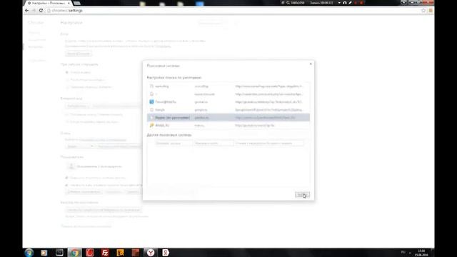Click the recorder magnifier zoom icon
The image size is (457, 257).
[288, 3]
